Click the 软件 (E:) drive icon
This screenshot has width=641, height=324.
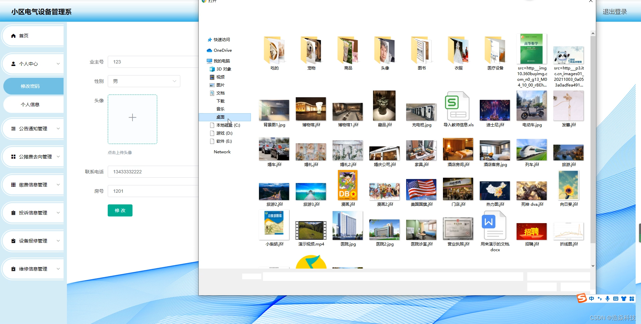(212, 141)
